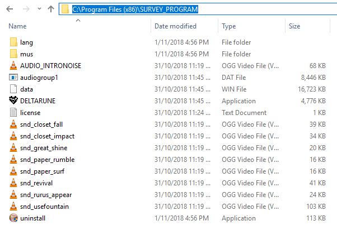Select the snd_closet_fall file name
Viewport: 337px width, 230px height.
click(41, 124)
